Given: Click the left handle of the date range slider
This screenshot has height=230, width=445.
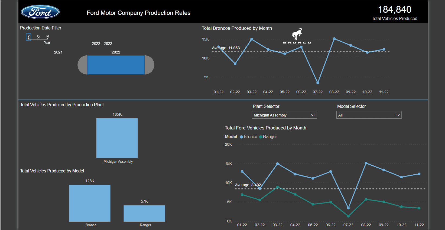Looking at the screenshot, I should click(83, 65).
